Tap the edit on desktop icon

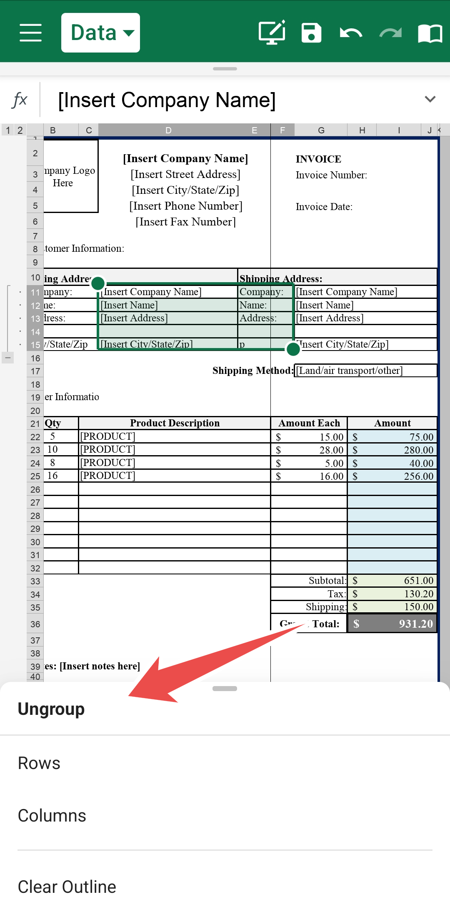tap(272, 32)
